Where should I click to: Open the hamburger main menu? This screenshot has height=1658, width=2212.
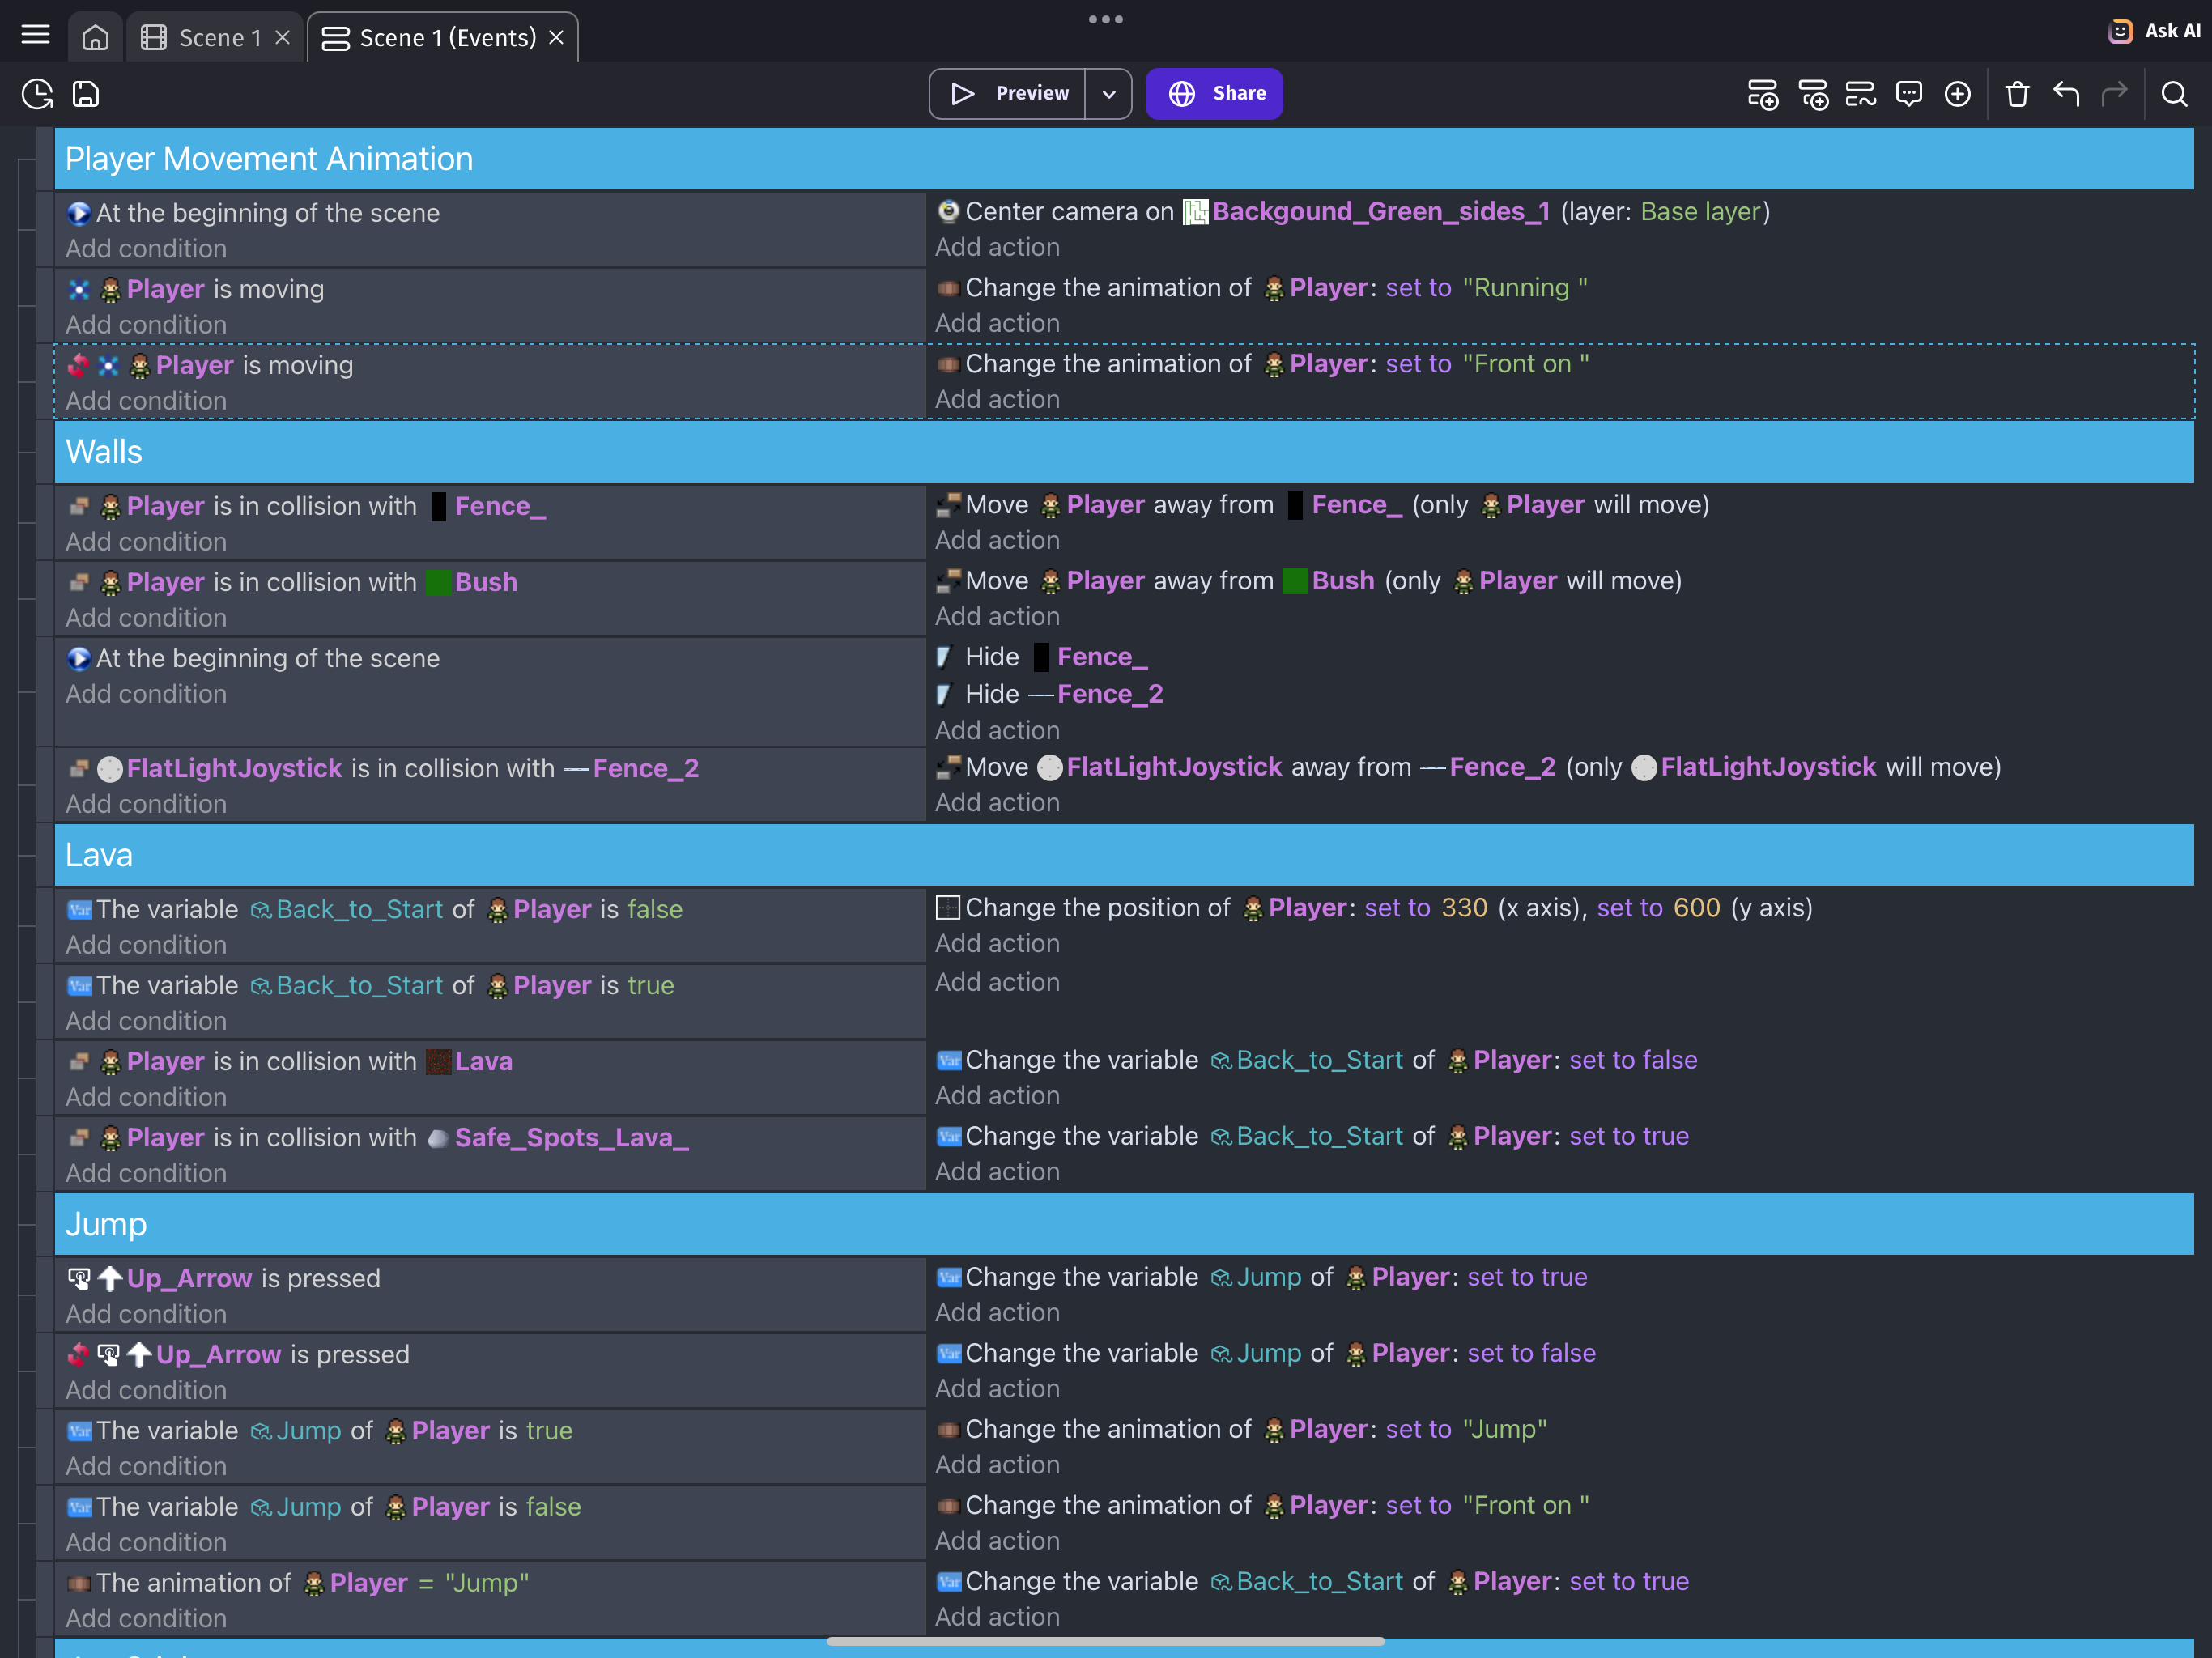(x=36, y=36)
